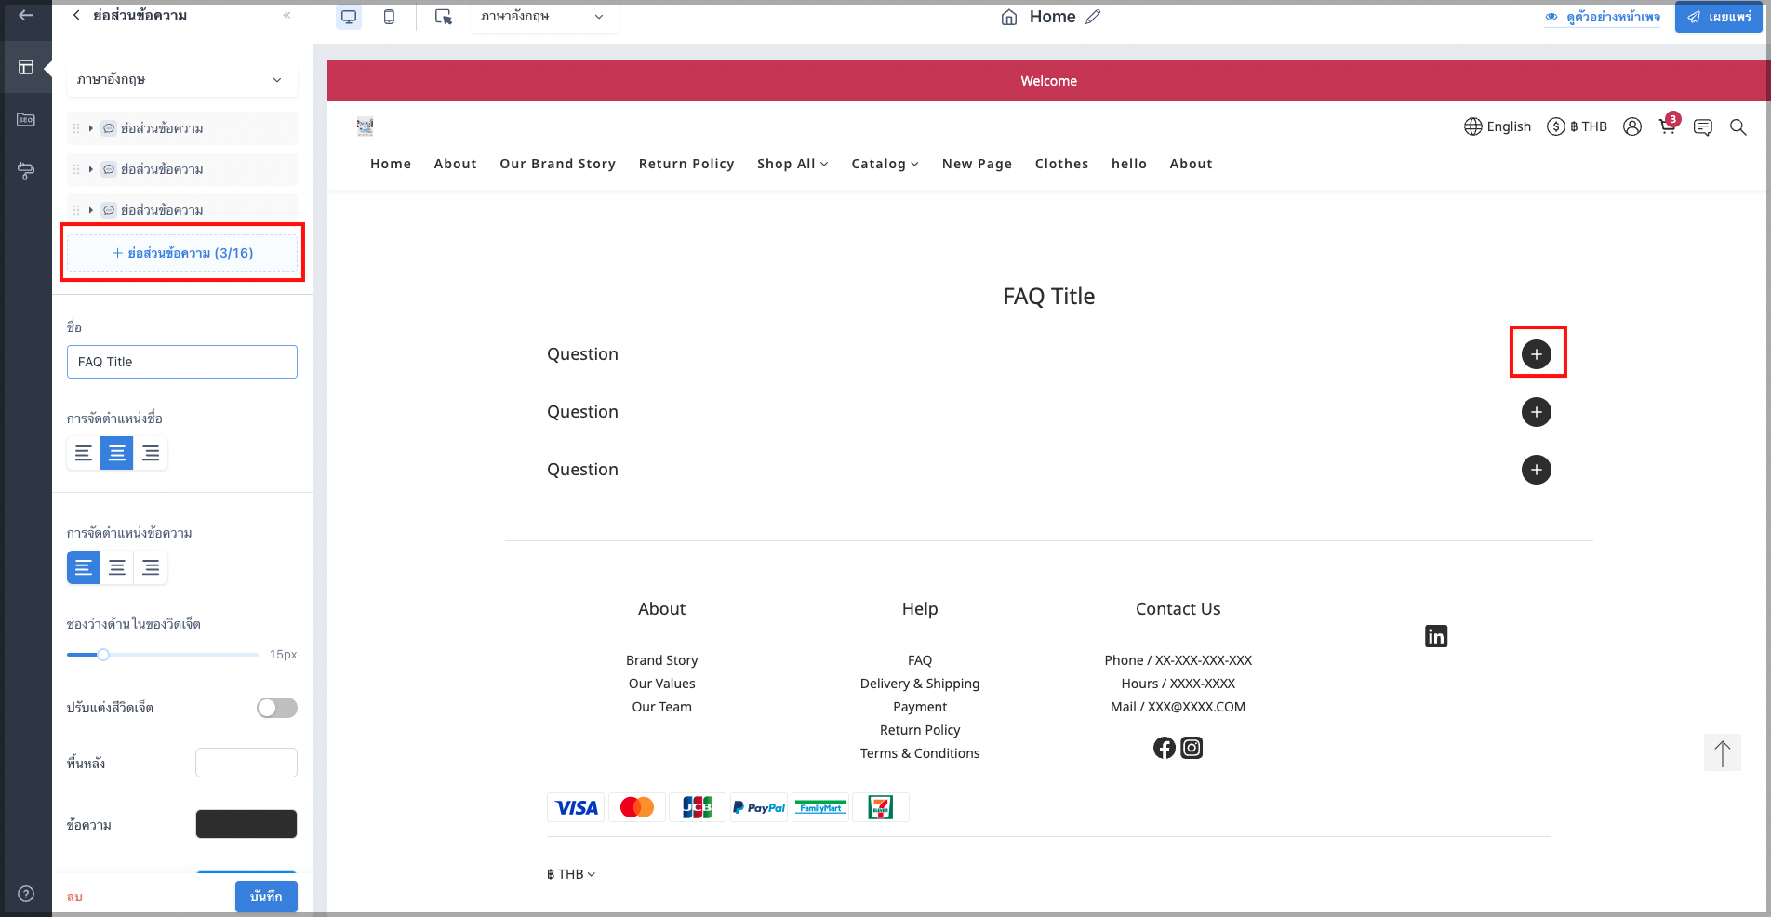Expand the second Question with its plus icon
The image size is (1771, 917).
tap(1537, 412)
